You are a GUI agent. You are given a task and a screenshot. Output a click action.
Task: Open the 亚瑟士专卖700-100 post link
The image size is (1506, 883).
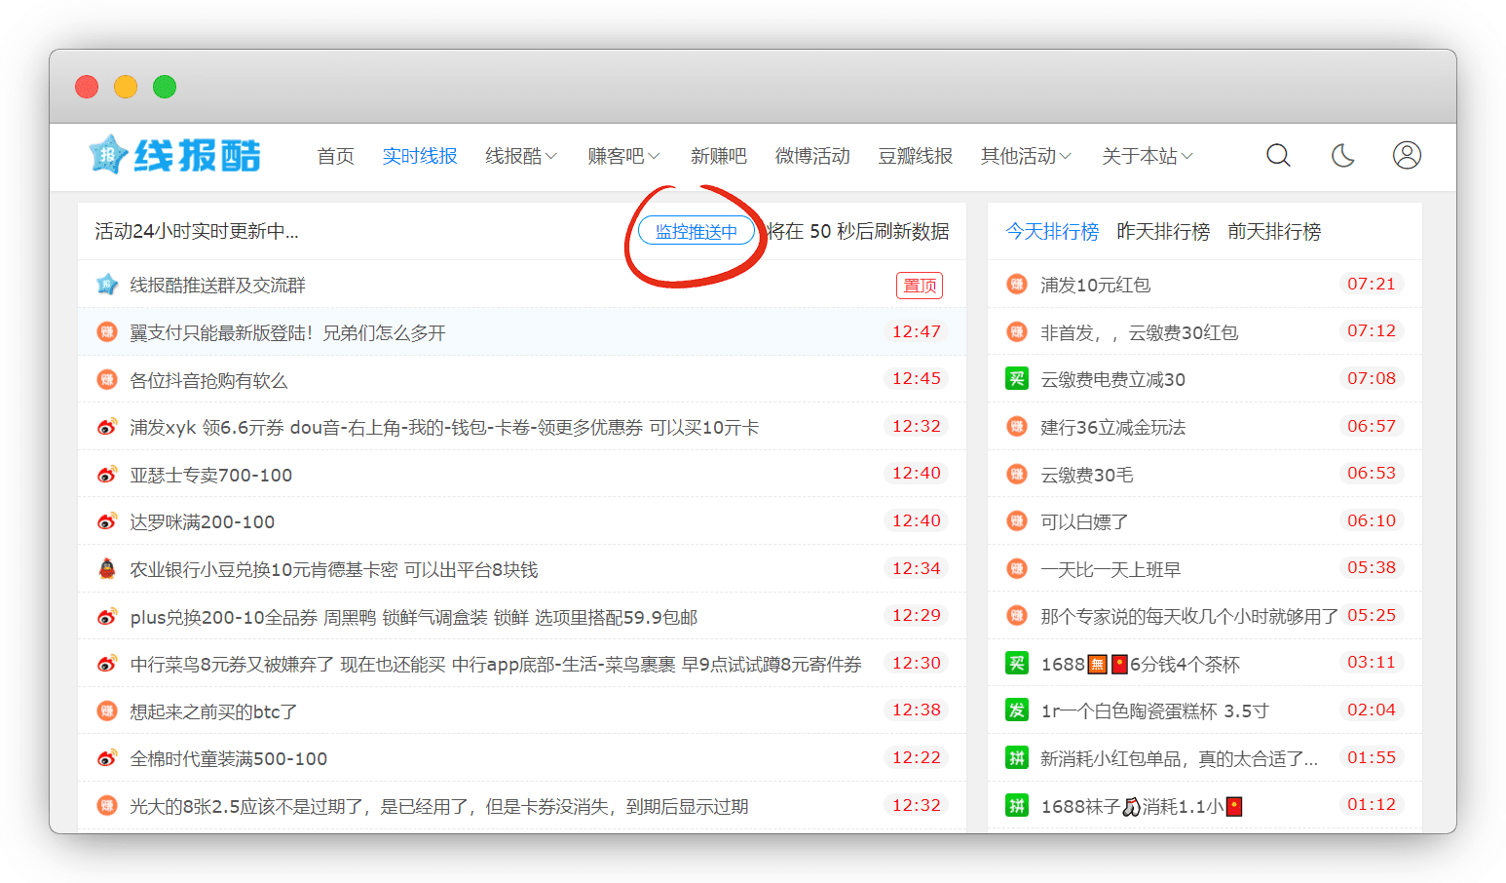[x=211, y=476]
